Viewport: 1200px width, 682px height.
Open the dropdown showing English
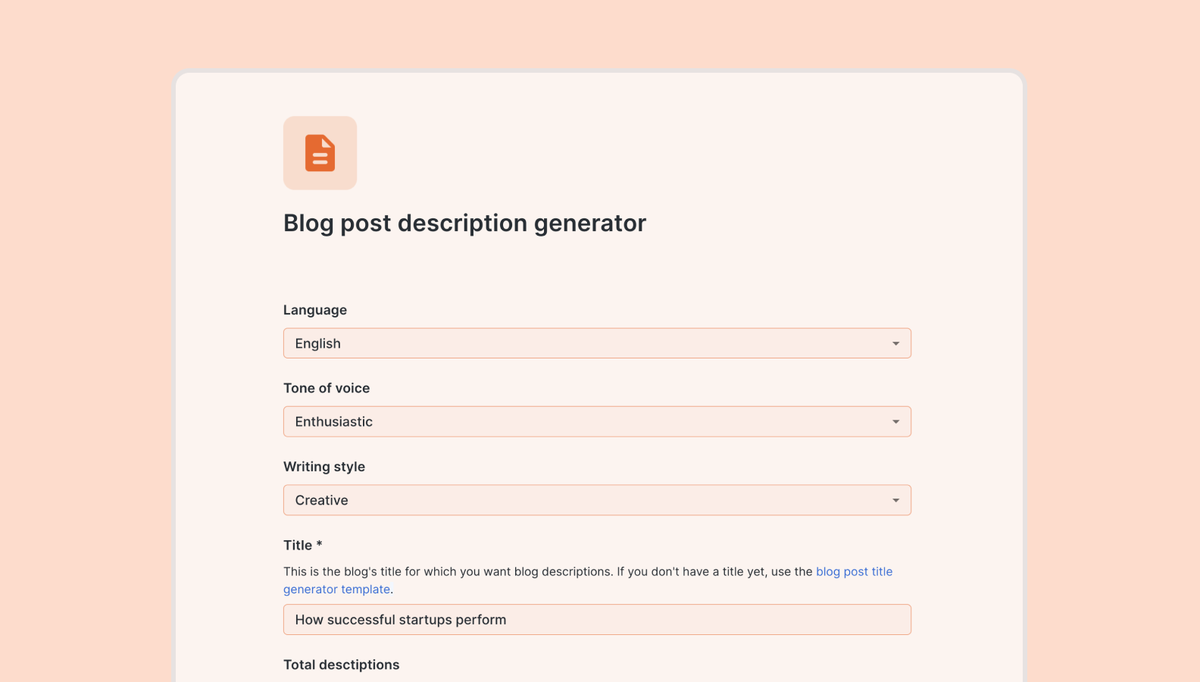pos(596,344)
